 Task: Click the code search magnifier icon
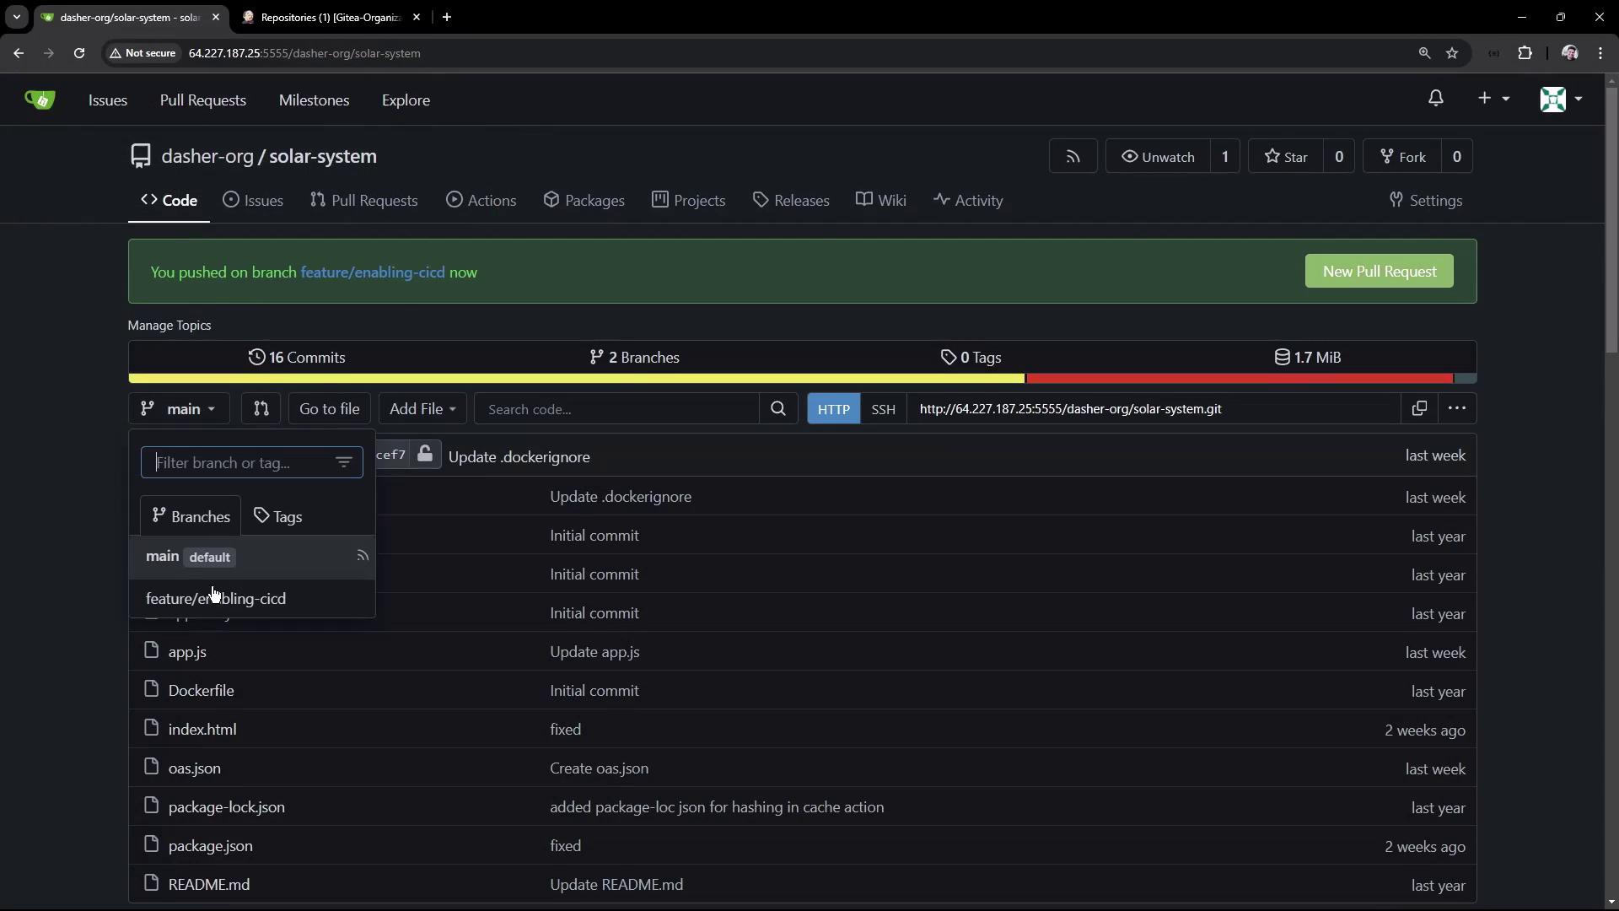tap(777, 409)
